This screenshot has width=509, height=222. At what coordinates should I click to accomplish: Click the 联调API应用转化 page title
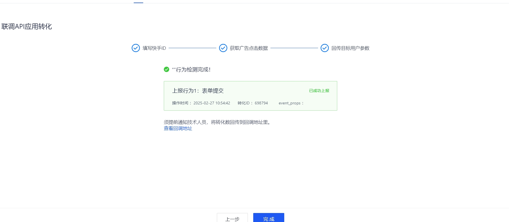click(x=27, y=26)
